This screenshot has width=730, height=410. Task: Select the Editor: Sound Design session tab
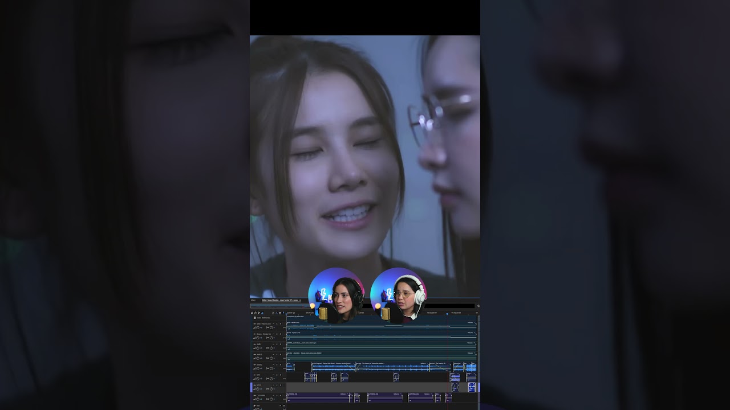point(280,300)
